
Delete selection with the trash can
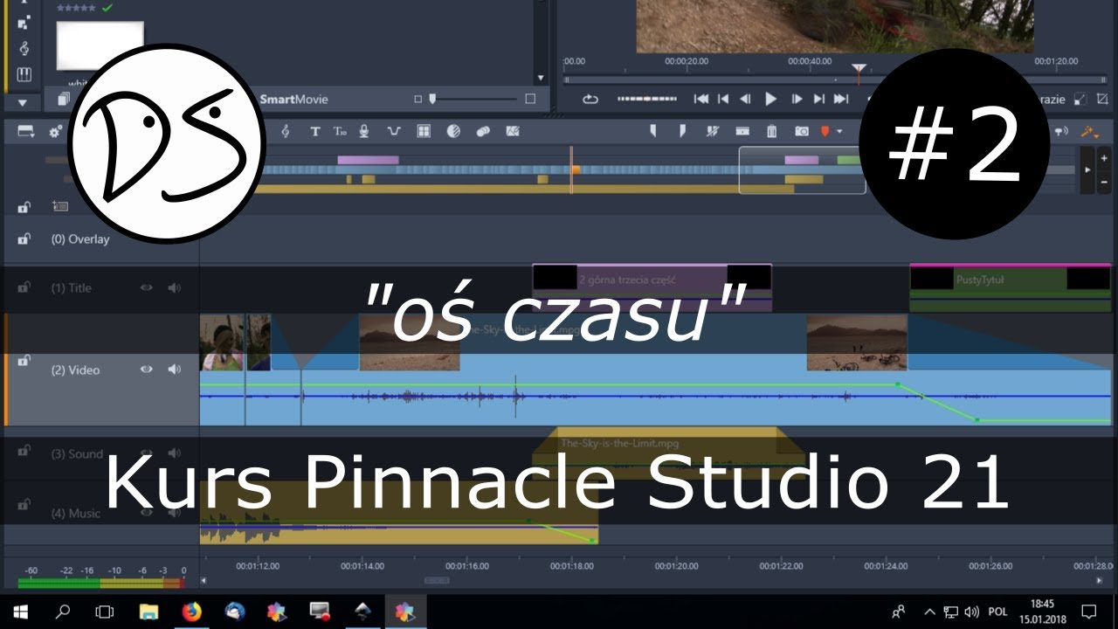771,131
